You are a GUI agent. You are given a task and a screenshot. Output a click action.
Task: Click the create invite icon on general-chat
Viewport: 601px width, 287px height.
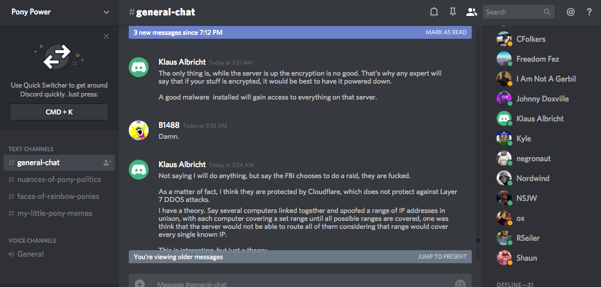107,163
